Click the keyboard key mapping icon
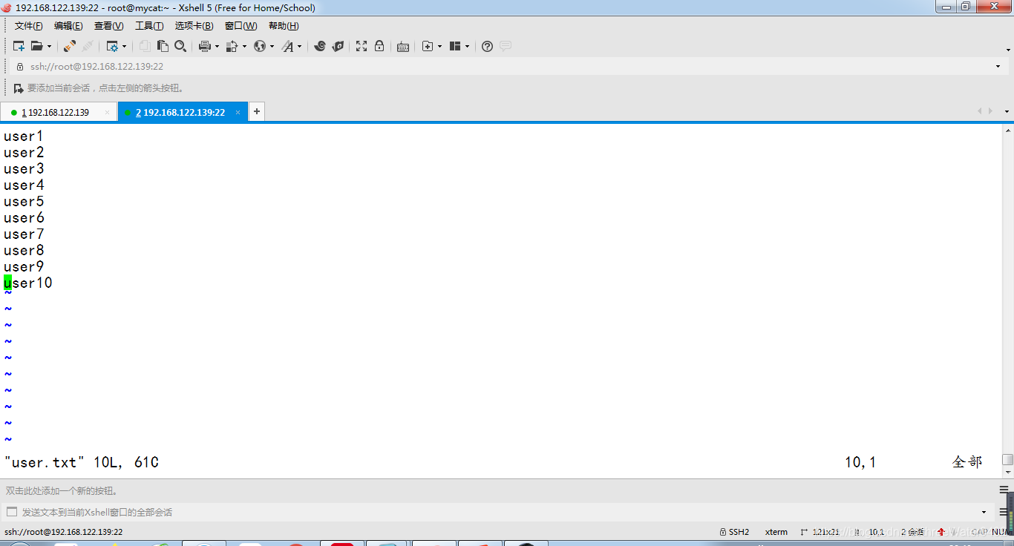The height and width of the screenshot is (546, 1014). click(403, 47)
